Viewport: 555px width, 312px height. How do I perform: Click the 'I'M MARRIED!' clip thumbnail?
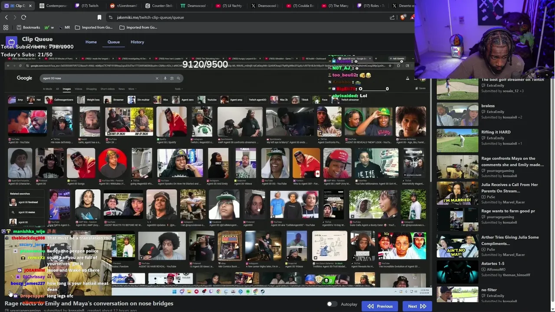[457, 193]
